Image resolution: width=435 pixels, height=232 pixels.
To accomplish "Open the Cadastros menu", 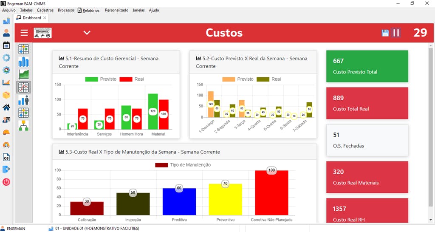I will [45, 10].
